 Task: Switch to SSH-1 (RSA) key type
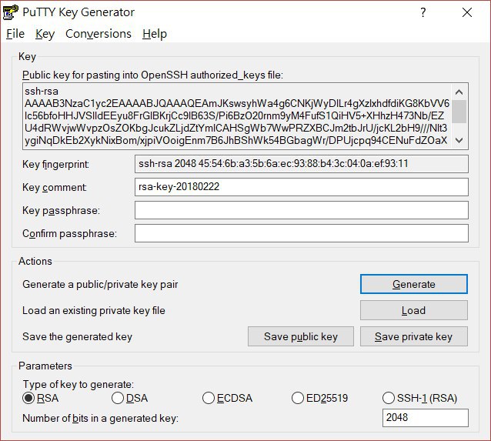click(389, 398)
